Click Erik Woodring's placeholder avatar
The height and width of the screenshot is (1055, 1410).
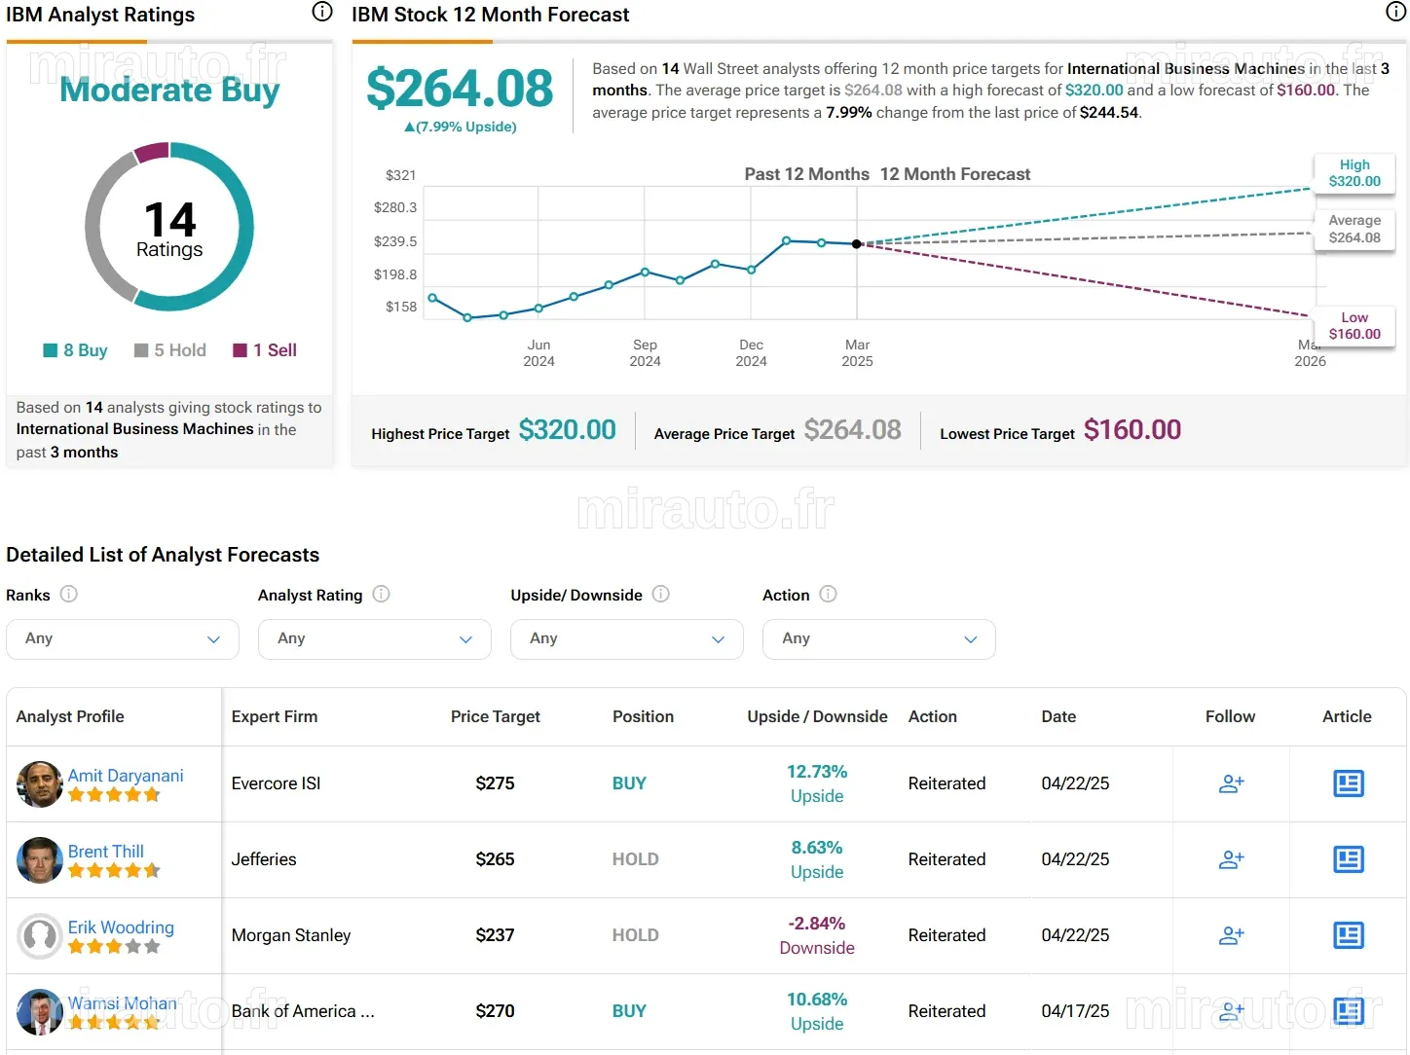(40, 936)
